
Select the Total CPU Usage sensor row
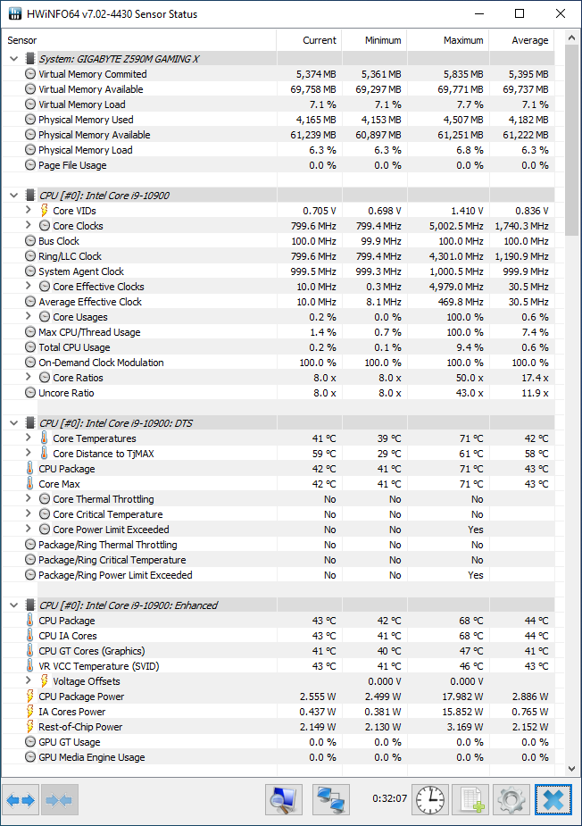pos(279,347)
